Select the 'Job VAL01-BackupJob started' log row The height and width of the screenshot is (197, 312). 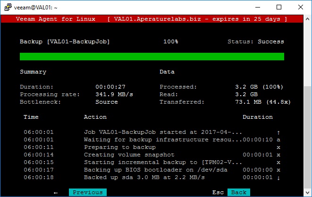tap(150, 132)
